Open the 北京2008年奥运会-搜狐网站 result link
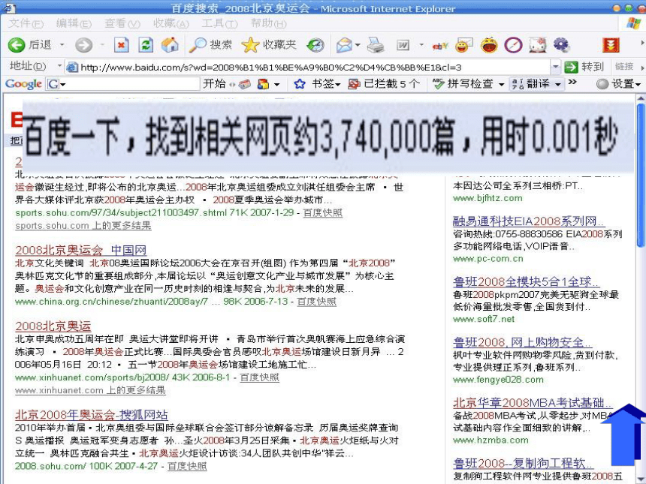646x484 pixels. coord(92,414)
